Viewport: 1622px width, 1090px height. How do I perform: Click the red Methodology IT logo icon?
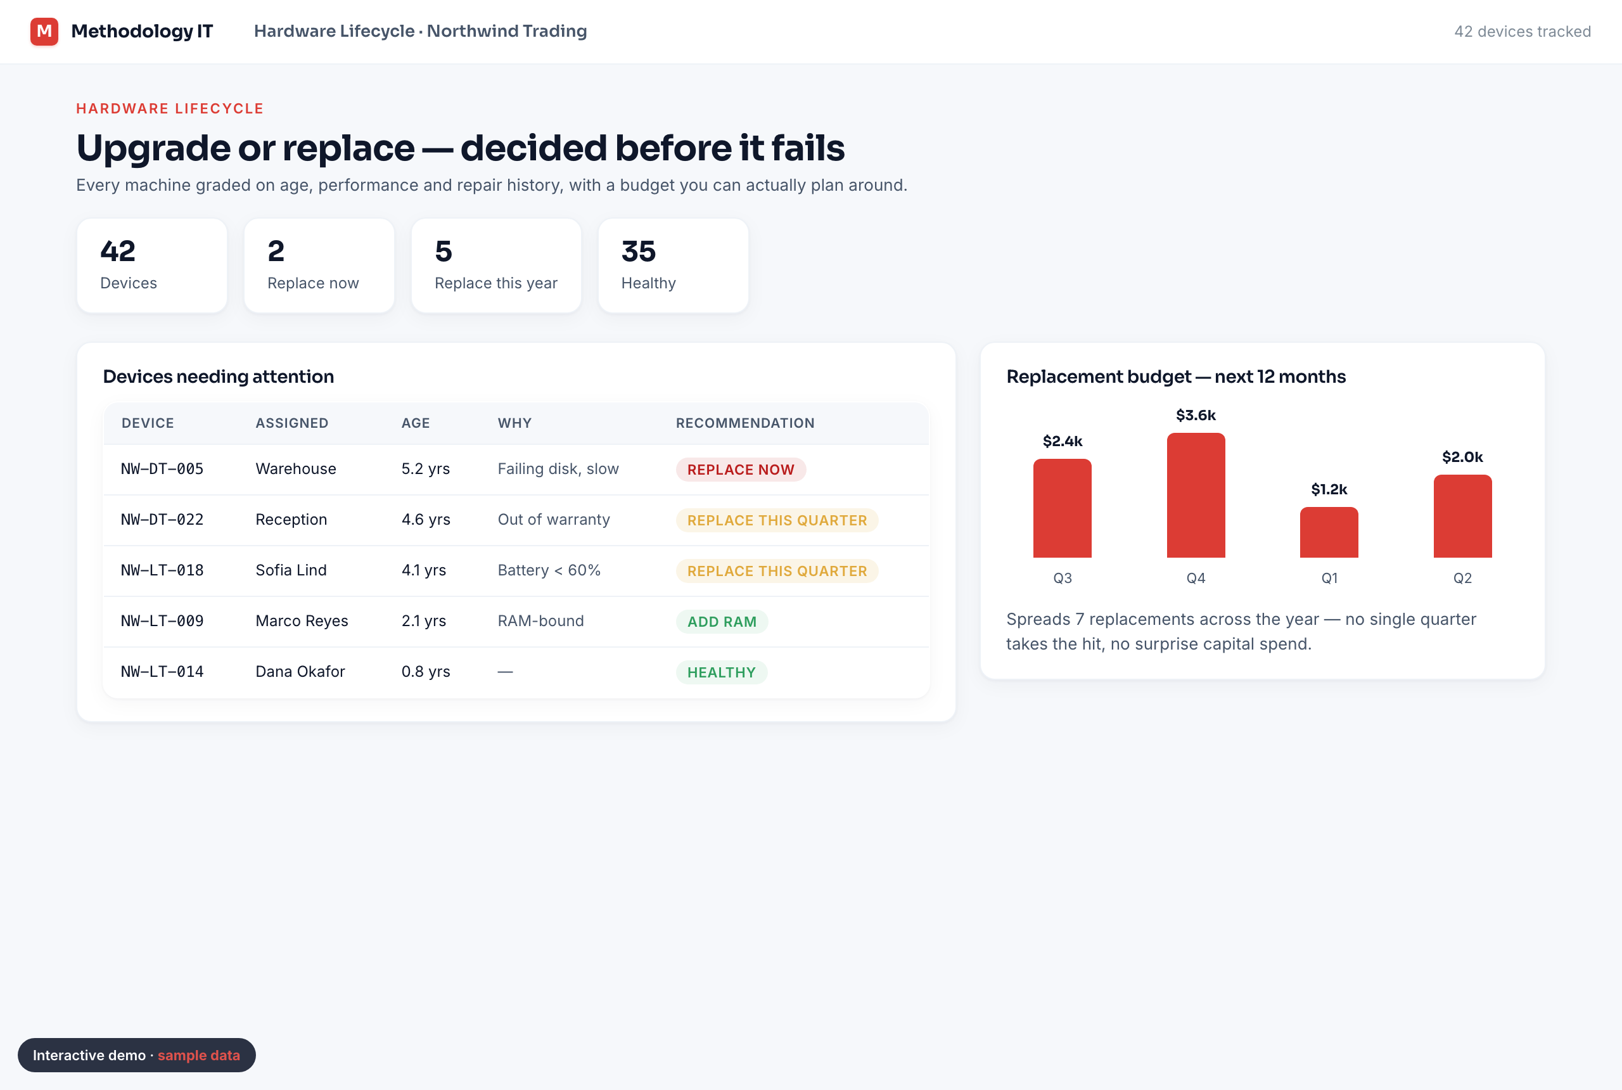pyautogui.click(x=44, y=31)
